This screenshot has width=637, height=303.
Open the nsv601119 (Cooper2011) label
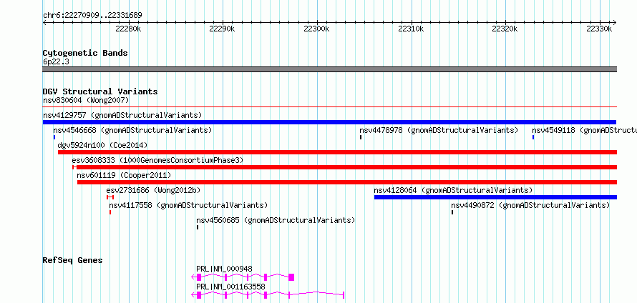point(124,175)
